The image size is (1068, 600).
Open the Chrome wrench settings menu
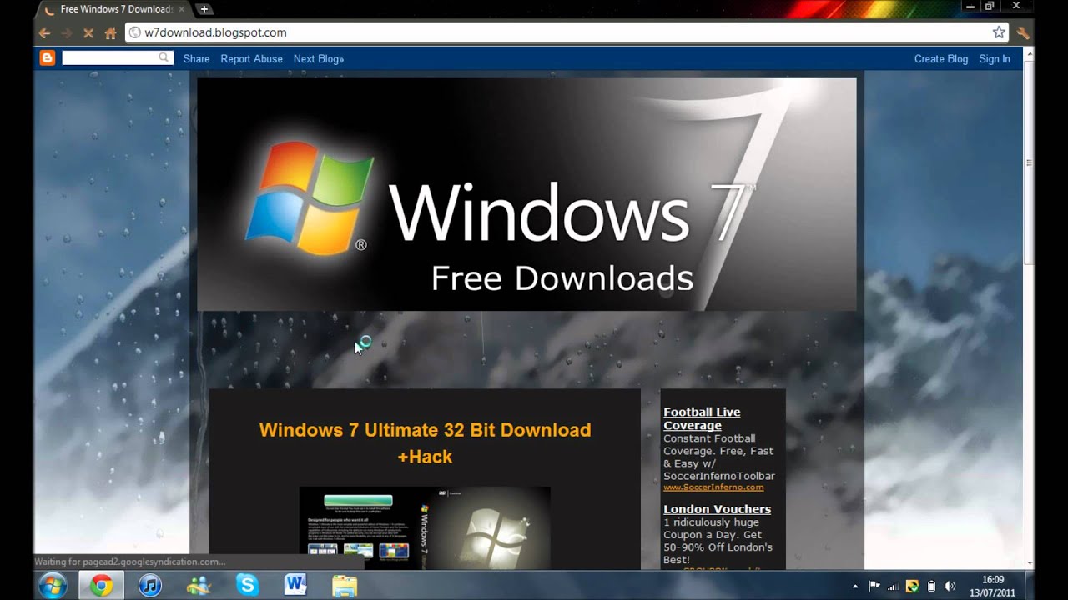(1023, 33)
